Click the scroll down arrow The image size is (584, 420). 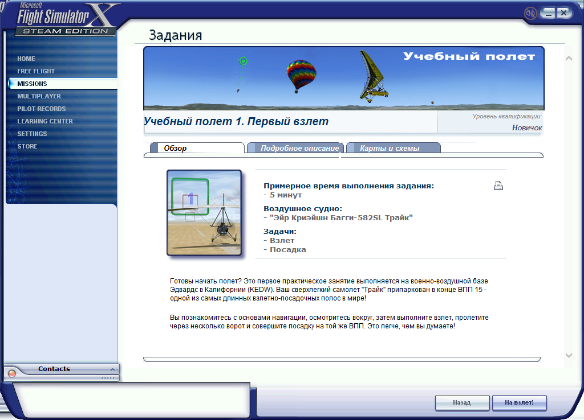click(x=569, y=355)
